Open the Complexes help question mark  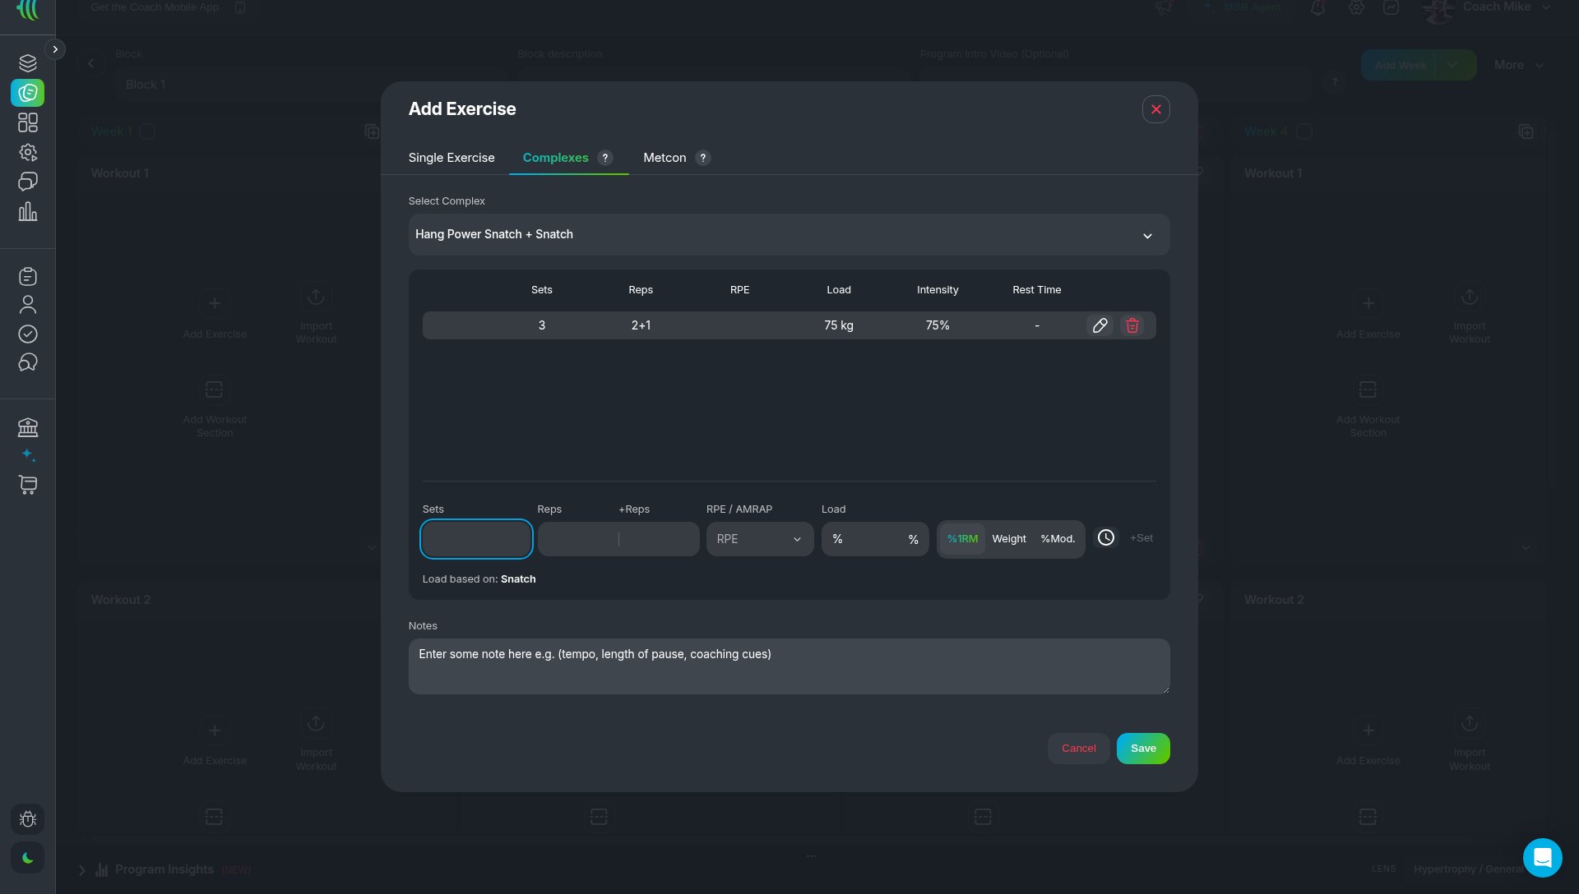(x=605, y=158)
